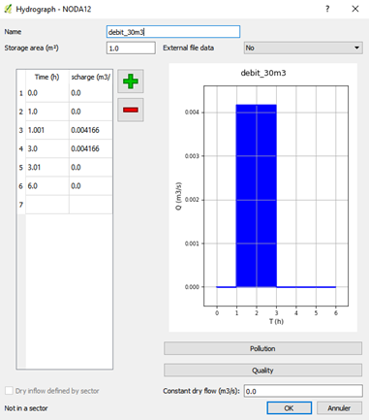Click the cell with time value 1.001
The width and height of the screenshot is (369, 420).
pos(47,130)
